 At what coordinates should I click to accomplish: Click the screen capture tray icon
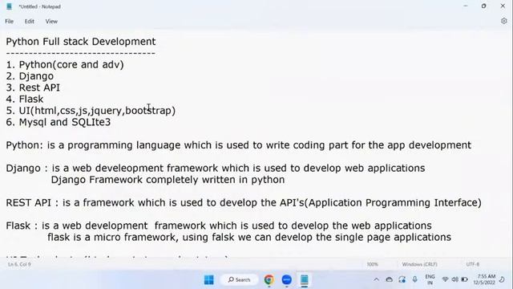pos(402,279)
